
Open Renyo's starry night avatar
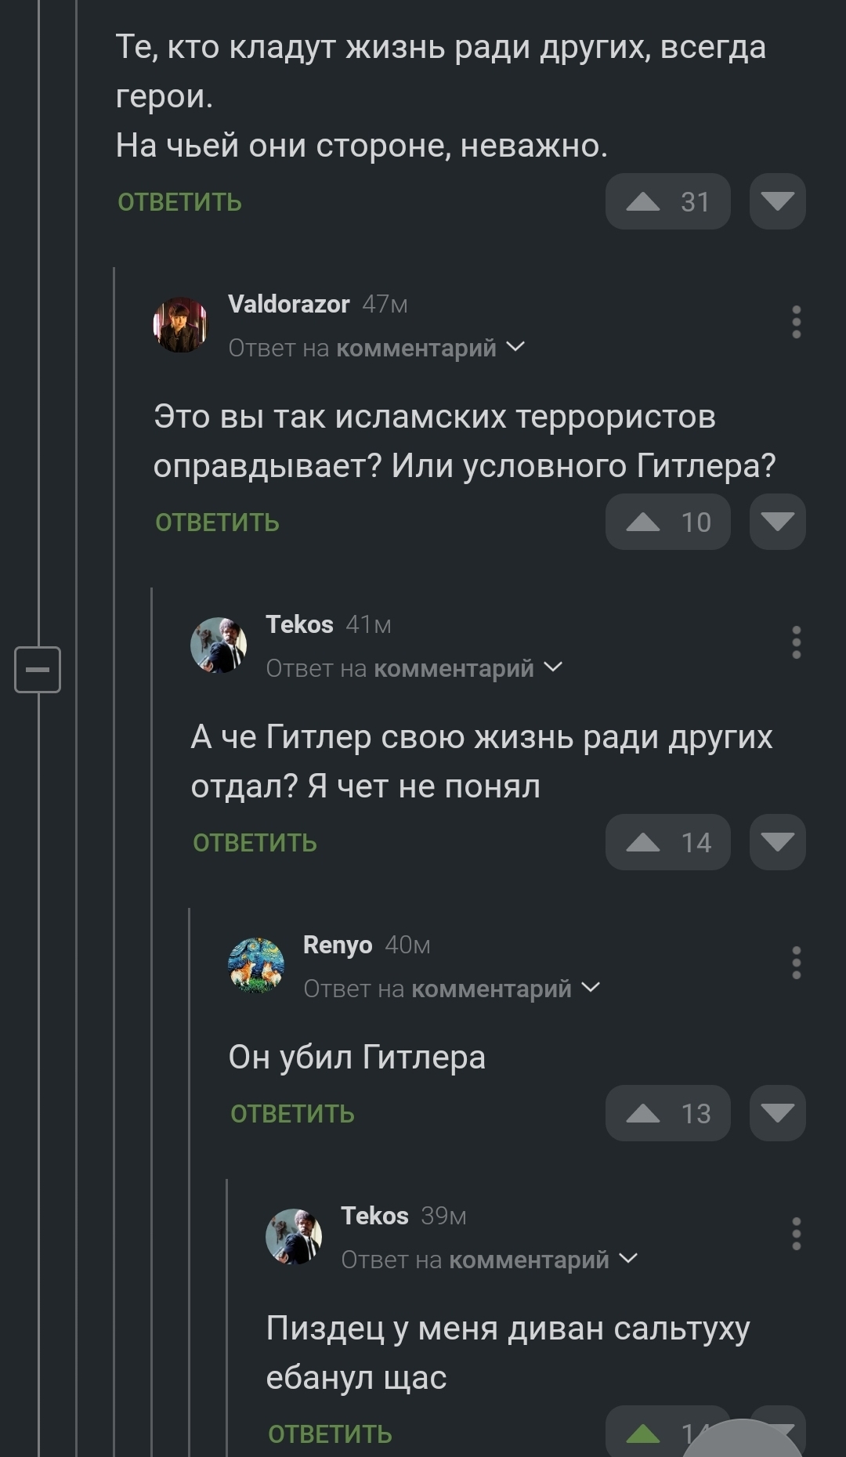pos(256,965)
